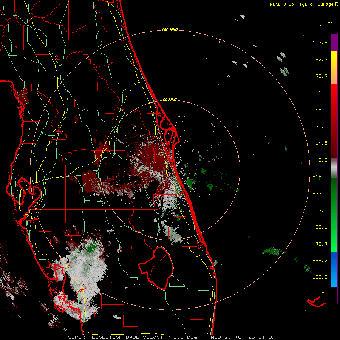Select the 92.3 scale value
Viewport: 340px width, 340px height.
tap(321, 59)
